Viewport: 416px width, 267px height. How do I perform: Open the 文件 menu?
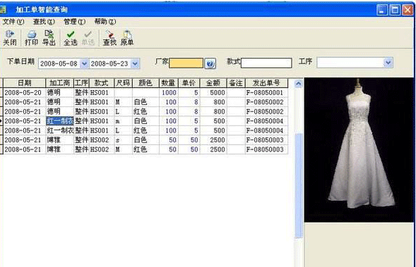13,22
